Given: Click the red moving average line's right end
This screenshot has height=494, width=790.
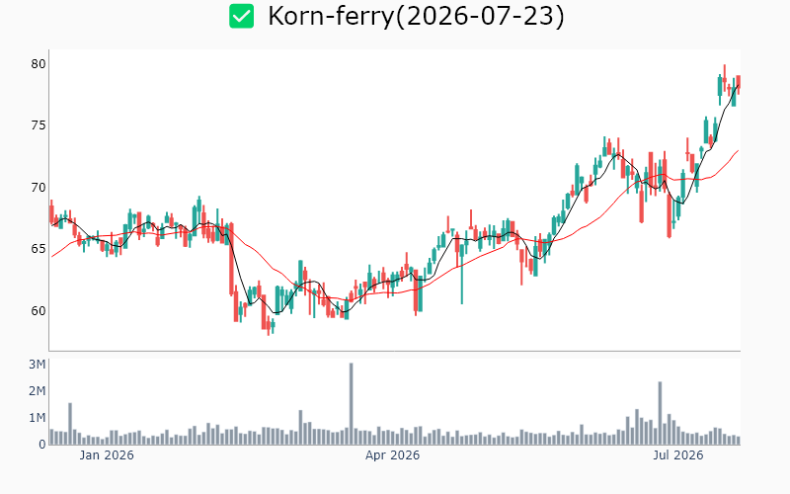Looking at the screenshot, I should pos(738,151).
